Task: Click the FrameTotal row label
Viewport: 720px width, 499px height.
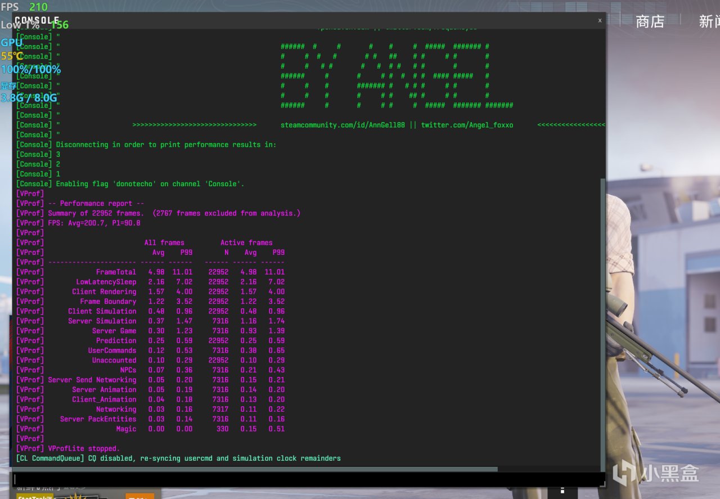Action: point(116,272)
